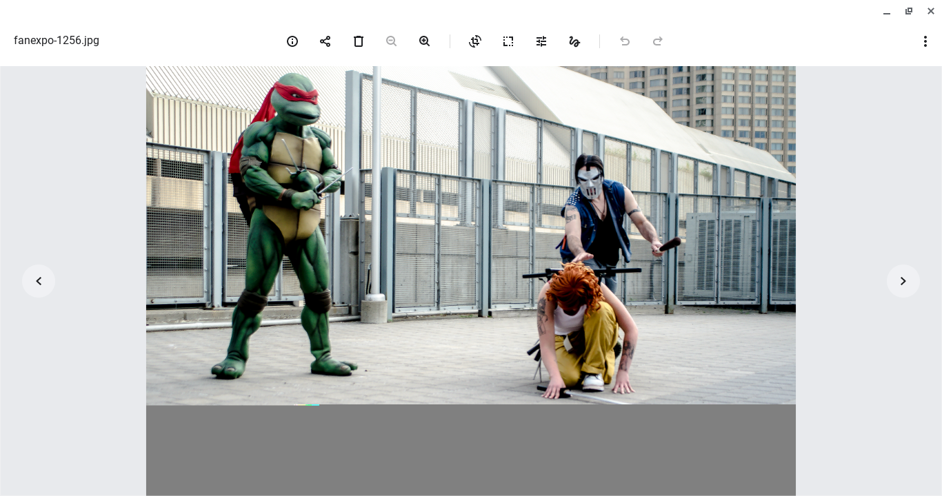Select the Rescale tool
942x496 pixels.
click(x=508, y=41)
